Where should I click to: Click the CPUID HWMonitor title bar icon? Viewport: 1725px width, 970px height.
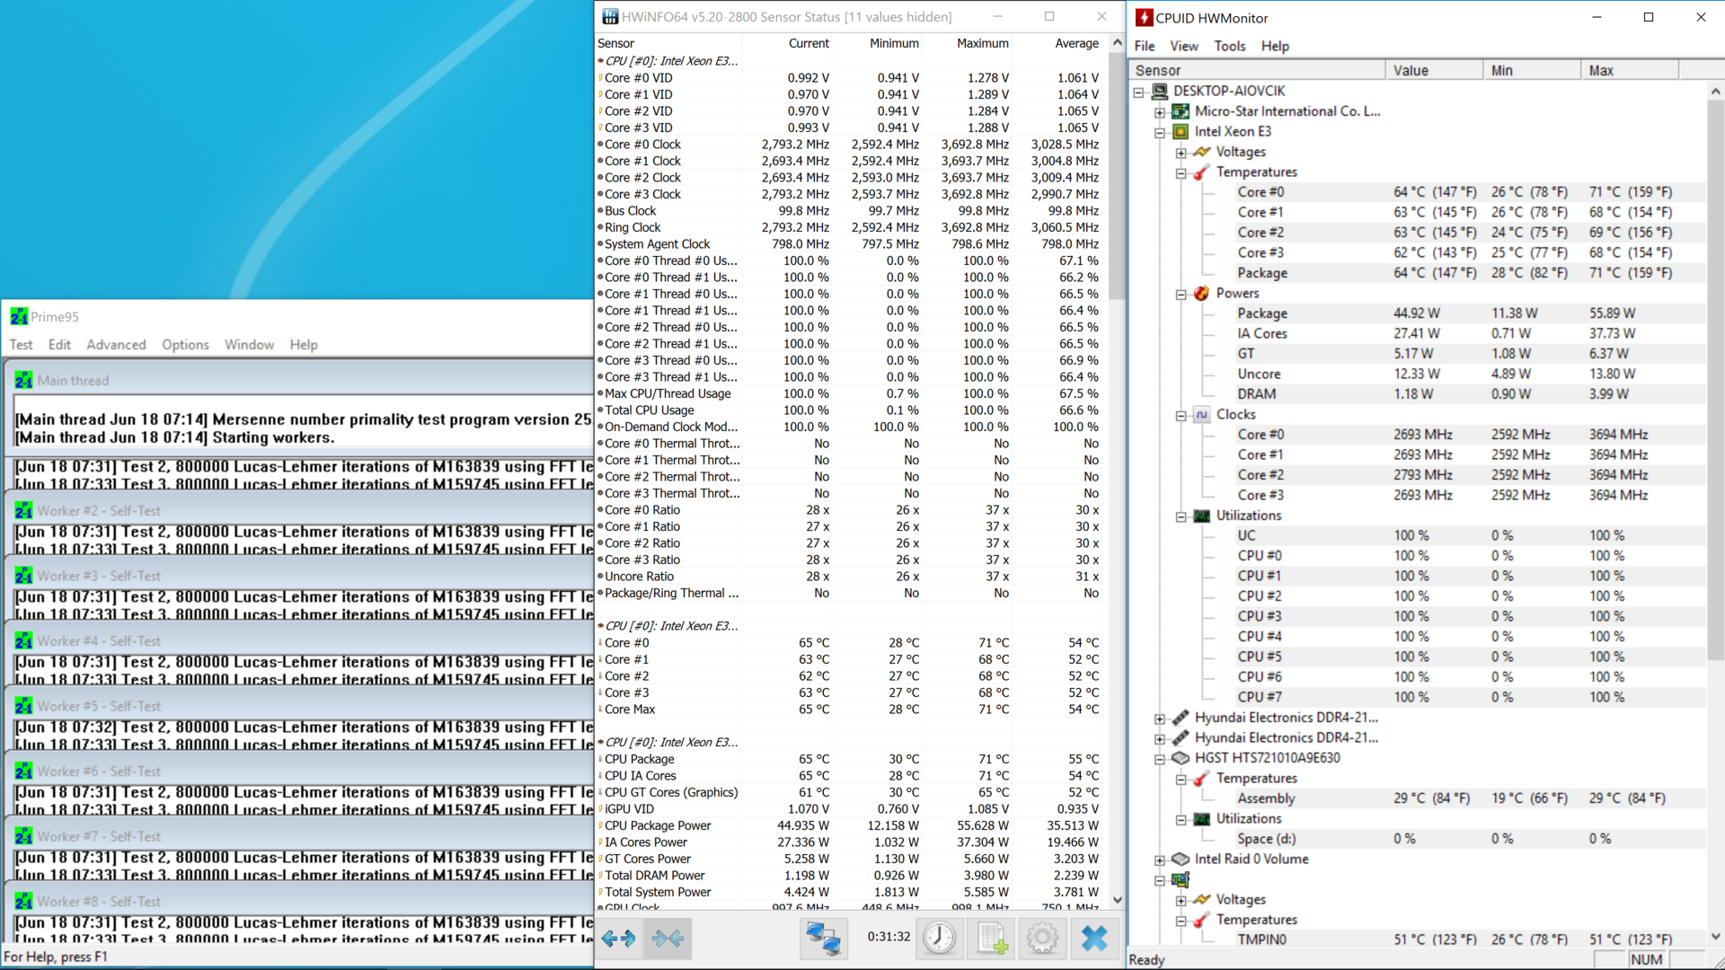point(1144,17)
